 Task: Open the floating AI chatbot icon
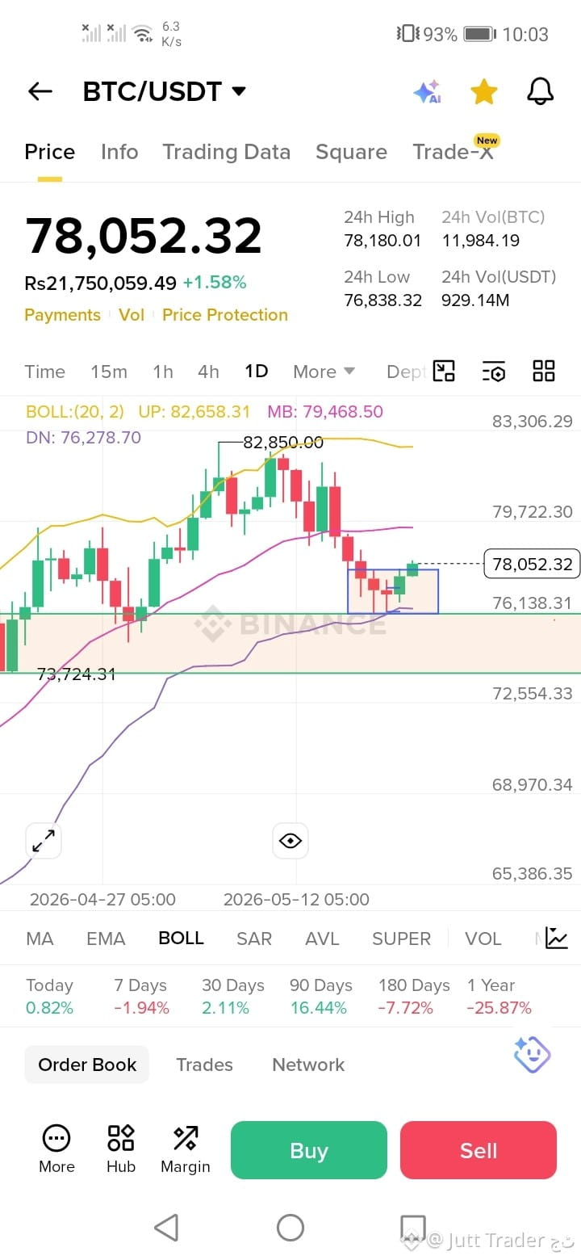532,1053
